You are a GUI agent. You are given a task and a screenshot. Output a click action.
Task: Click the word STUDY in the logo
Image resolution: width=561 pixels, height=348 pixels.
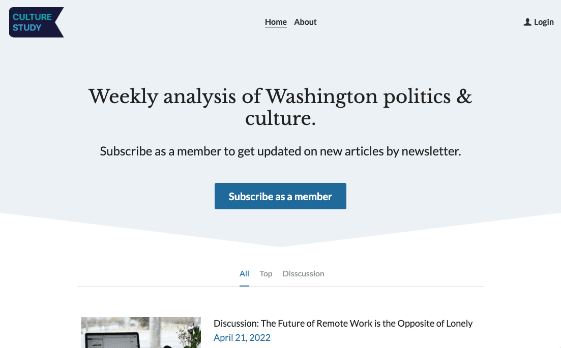point(27,27)
